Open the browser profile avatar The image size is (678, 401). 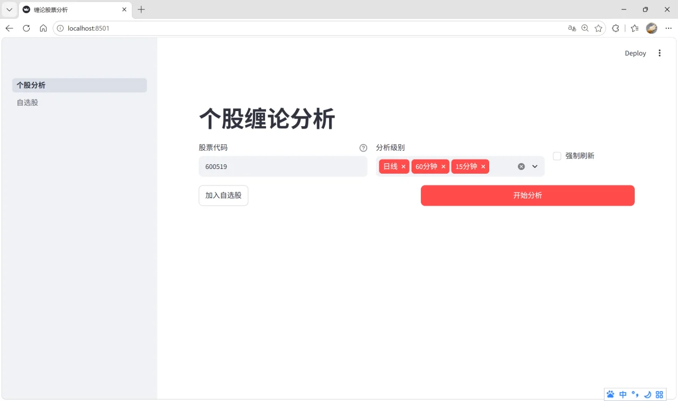tap(651, 28)
